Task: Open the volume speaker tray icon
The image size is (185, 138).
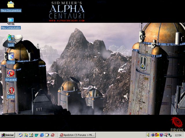Action: point(148,135)
